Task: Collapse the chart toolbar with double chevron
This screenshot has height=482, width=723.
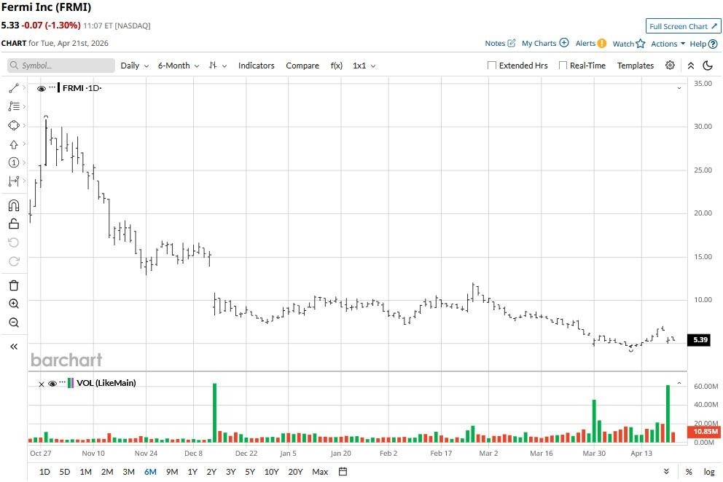Action: point(691,66)
